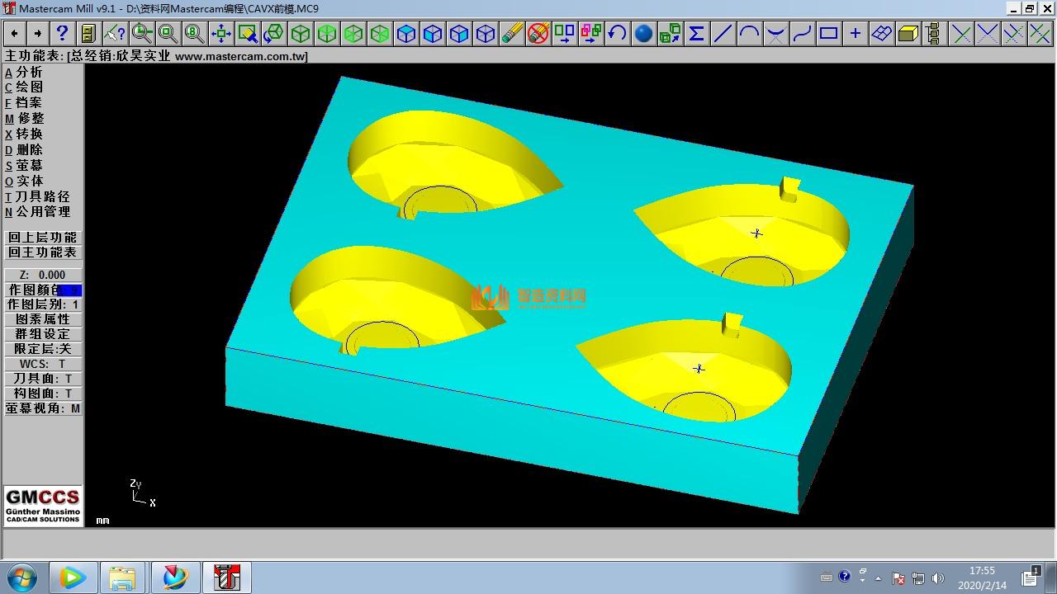Viewport: 1057px width, 594px height.
Task: Select the line drawing tool
Action: pyautogui.click(x=723, y=33)
